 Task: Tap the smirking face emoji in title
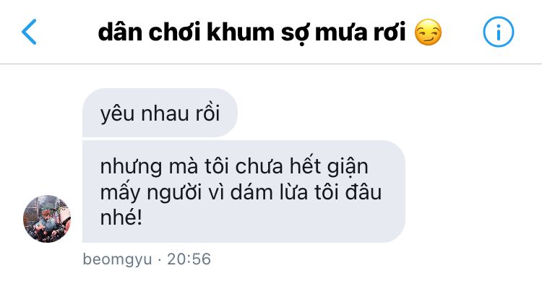click(428, 32)
